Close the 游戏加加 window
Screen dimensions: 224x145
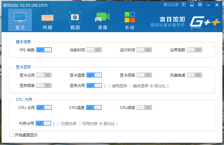pyautogui.click(x=217, y=5)
